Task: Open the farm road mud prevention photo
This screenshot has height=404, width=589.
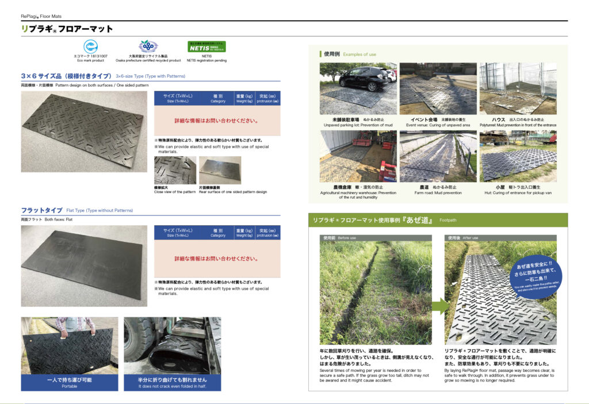Action: (438, 156)
